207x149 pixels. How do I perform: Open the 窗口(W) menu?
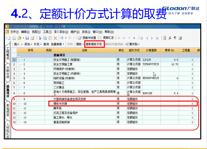point(97,32)
